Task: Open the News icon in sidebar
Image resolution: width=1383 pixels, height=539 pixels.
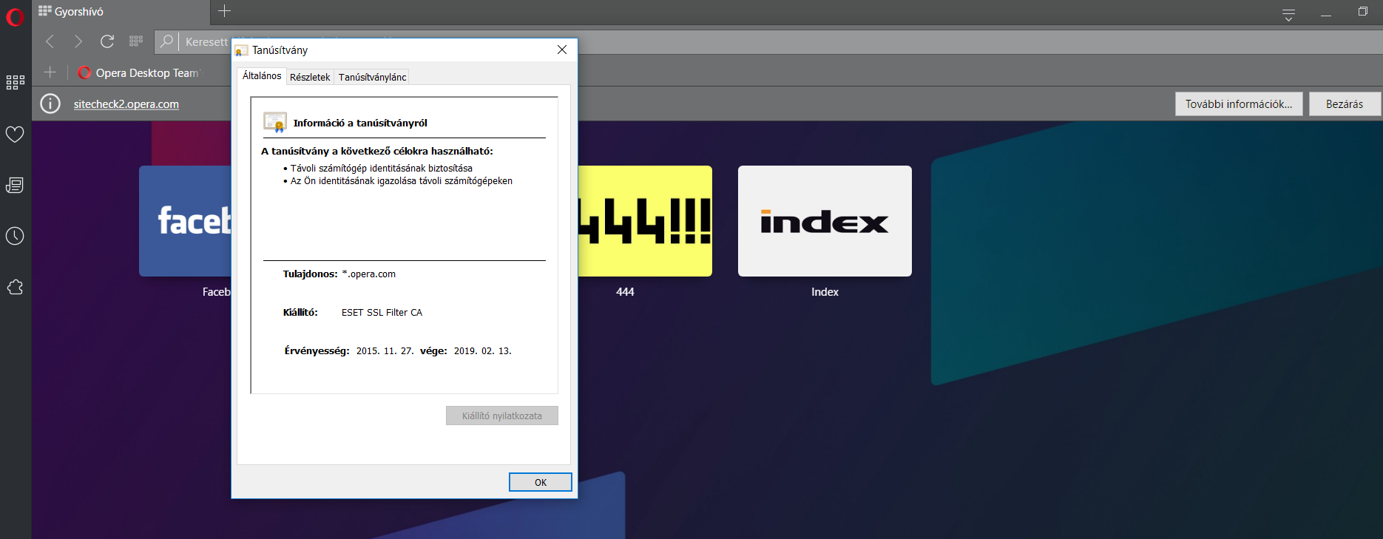Action: pyautogui.click(x=15, y=185)
